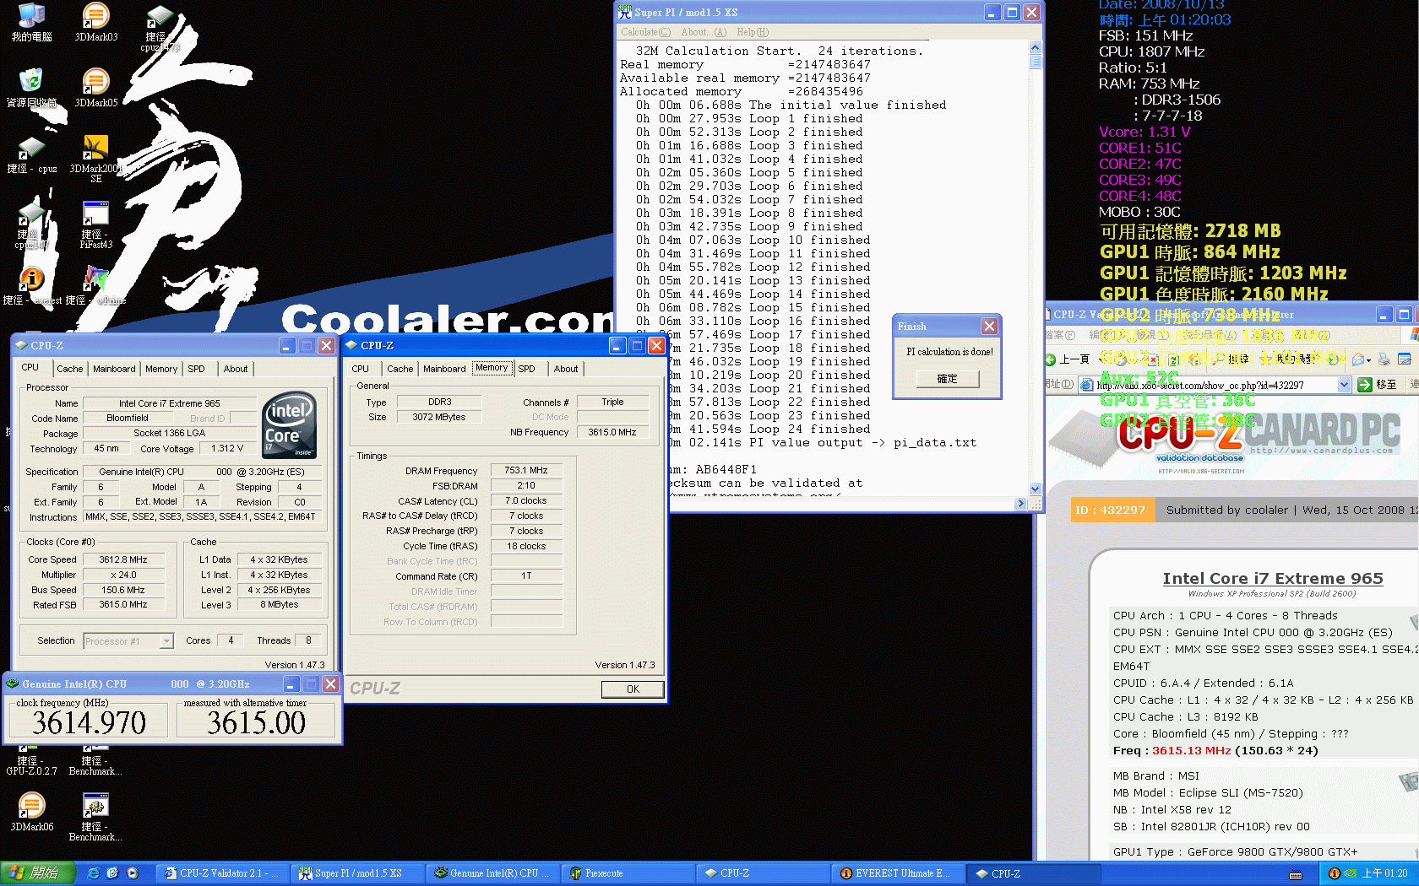The width and height of the screenshot is (1419, 886).
Task: Switch to the Cache tab in left CPU-Z
Action: point(70,369)
